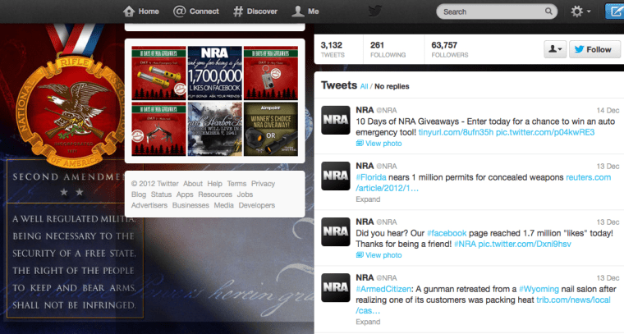Open the keychain giveaway thumbnail
Viewport: 624px width, 334px height.
click(271, 73)
